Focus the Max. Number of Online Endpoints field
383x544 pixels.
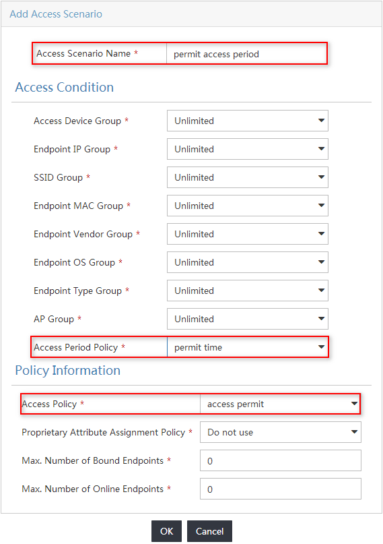pos(280,489)
